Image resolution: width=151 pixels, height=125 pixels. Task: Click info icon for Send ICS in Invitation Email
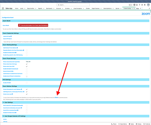pyautogui.click(x=18, y=110)
